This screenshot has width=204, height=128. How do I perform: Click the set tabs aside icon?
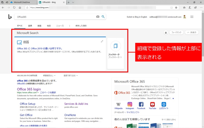[x=7, y=2]
